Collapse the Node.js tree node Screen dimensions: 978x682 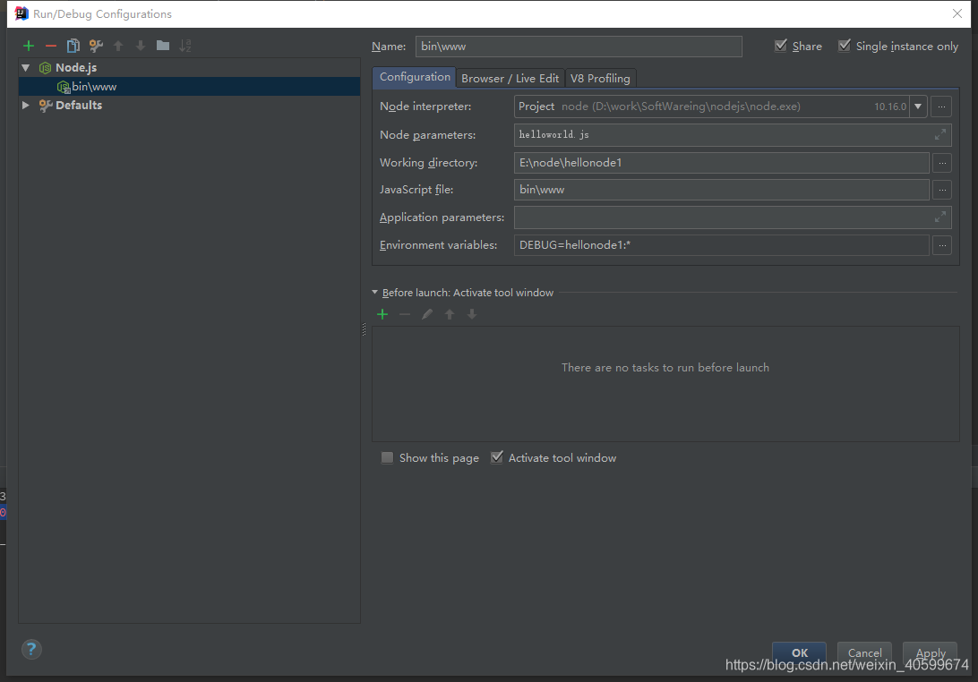tap(26, 67)
